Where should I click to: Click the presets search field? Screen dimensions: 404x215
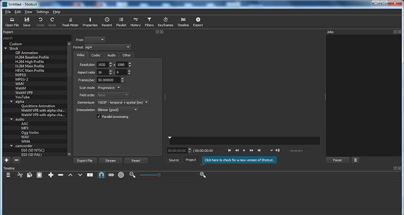(x=37, y=38)
